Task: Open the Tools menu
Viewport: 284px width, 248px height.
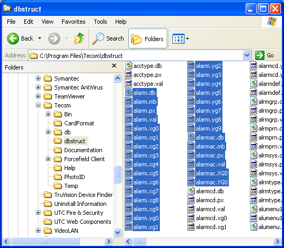Action: (100, 22)
